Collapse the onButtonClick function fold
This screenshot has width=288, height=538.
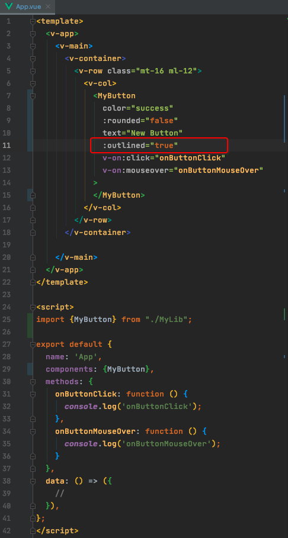pyautogui.click(x=33, y=394)
